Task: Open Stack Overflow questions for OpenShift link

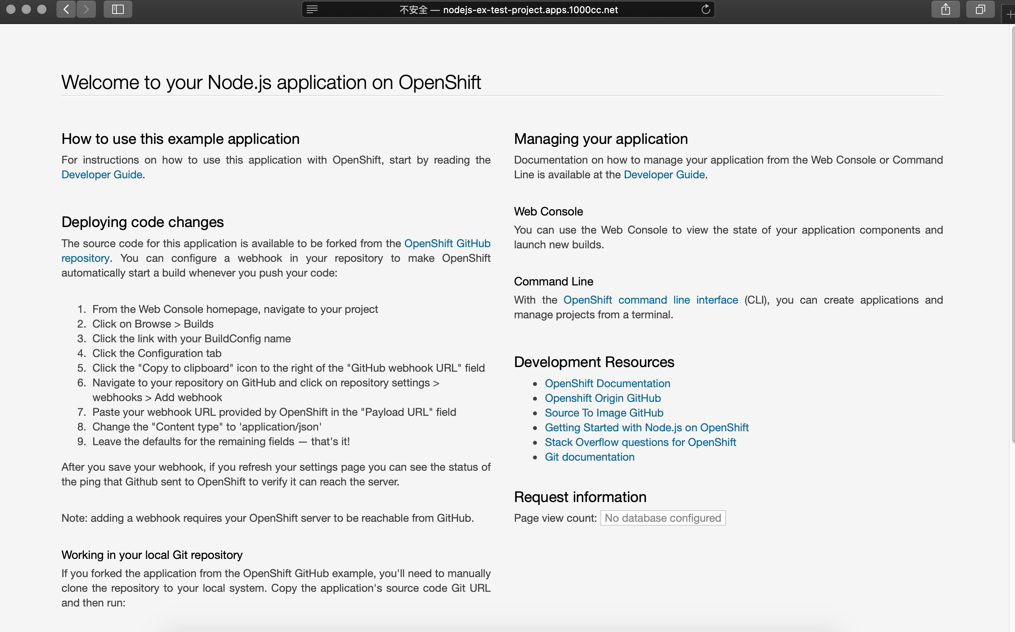Action: point(641,442)
